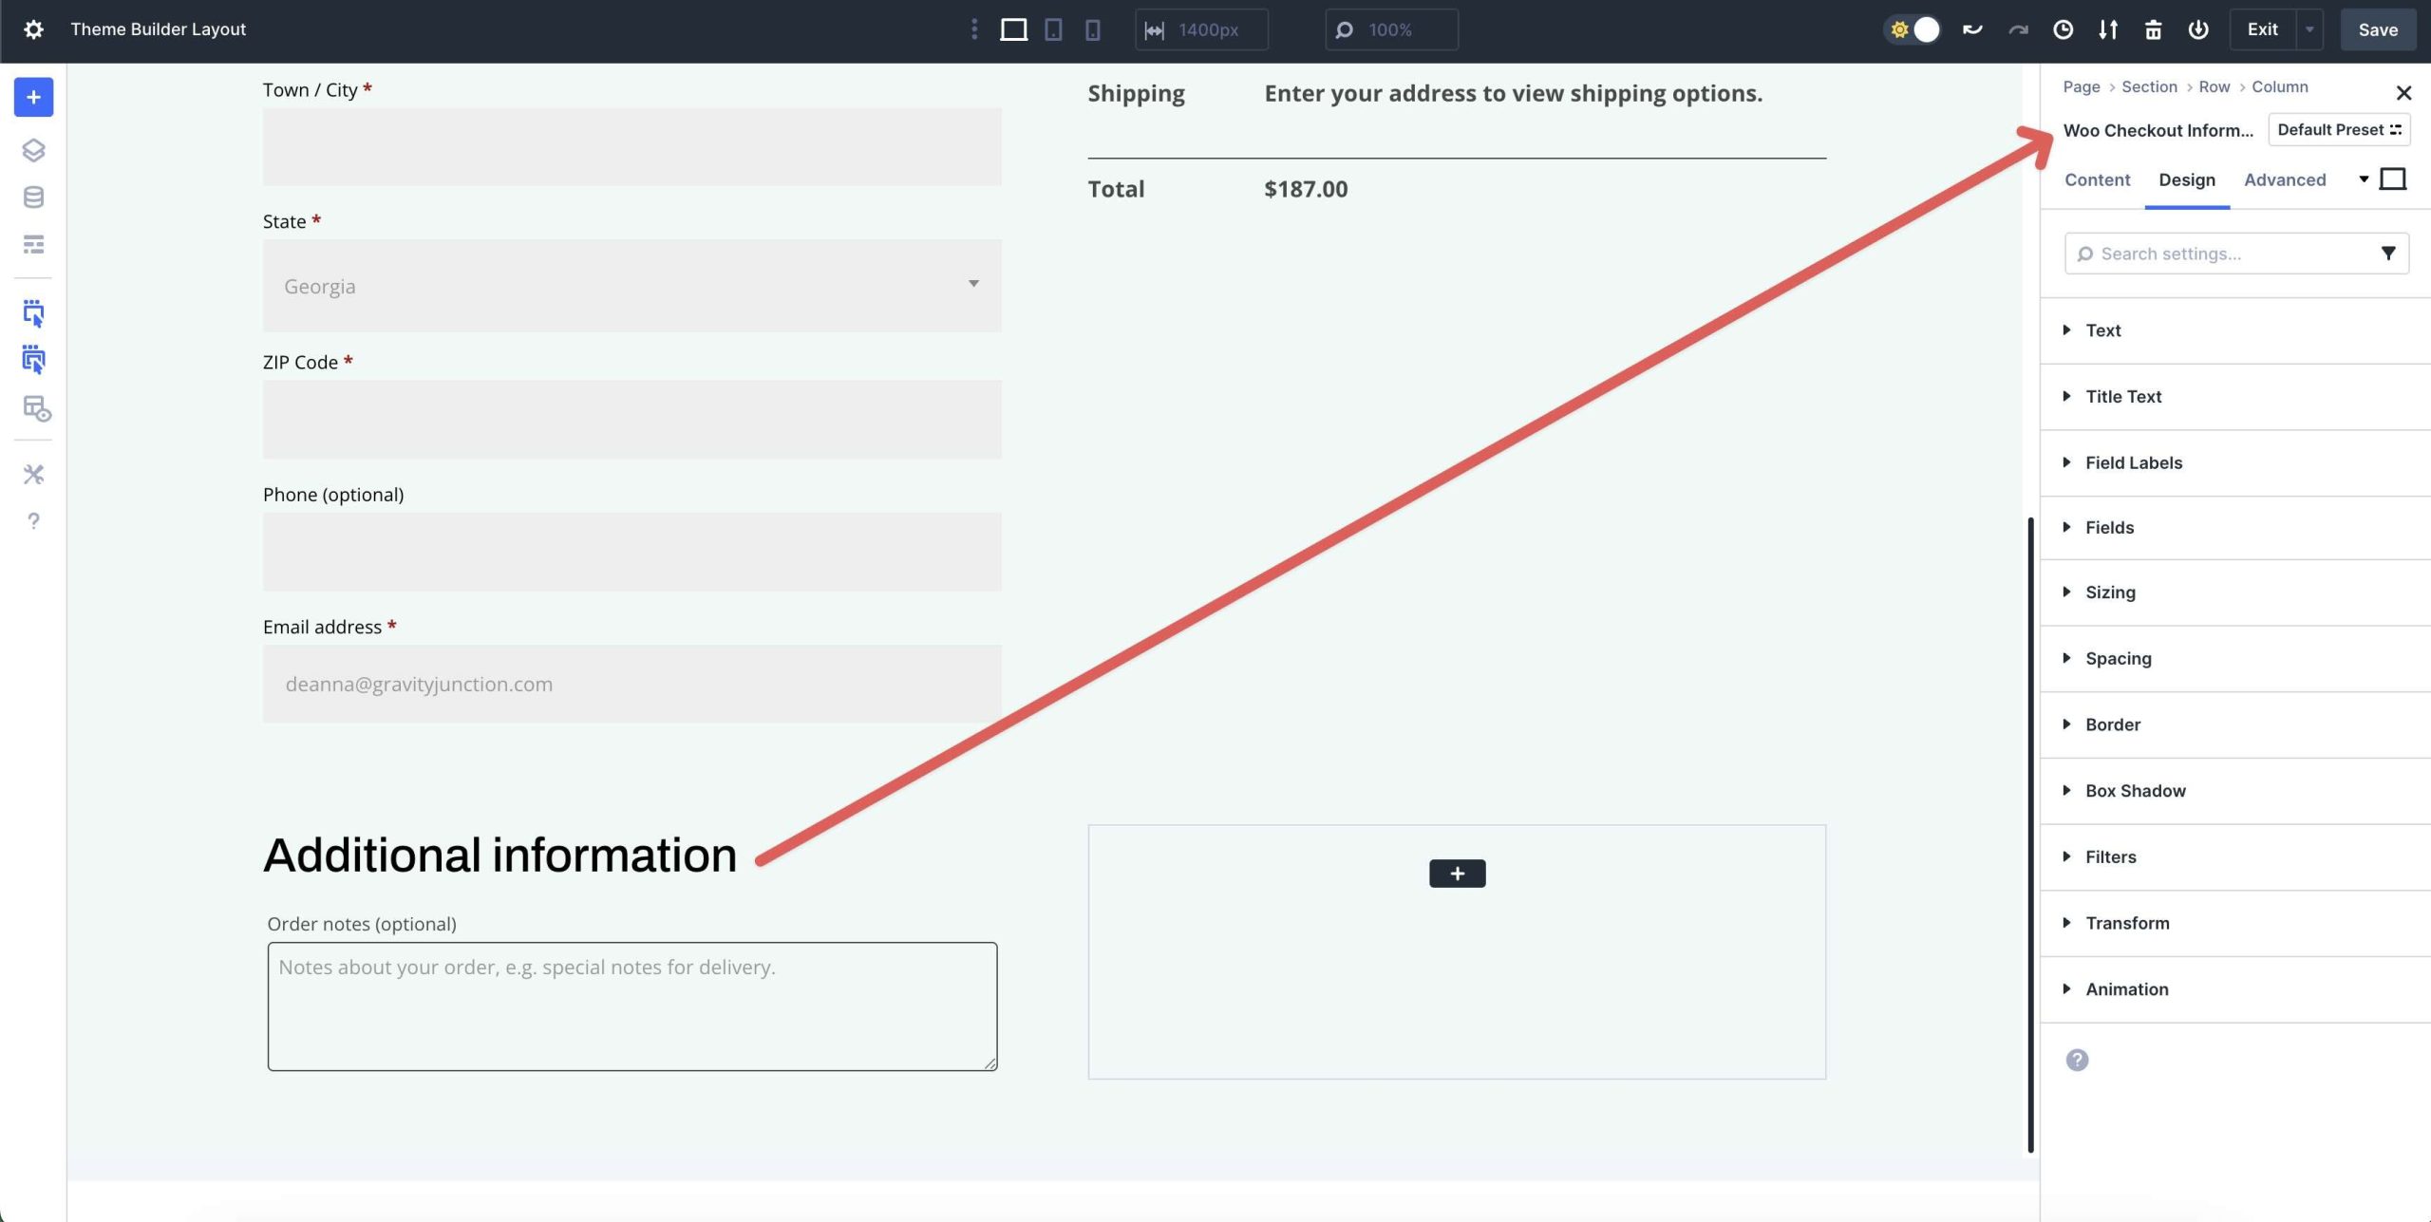This screenshot has width=2431, height=1222.
Task: Add a new element with the plus icon
Action: point(33,96)
